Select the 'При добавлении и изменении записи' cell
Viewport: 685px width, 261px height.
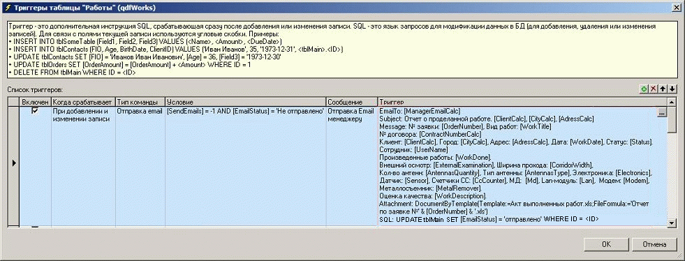[x=83, y=166]
